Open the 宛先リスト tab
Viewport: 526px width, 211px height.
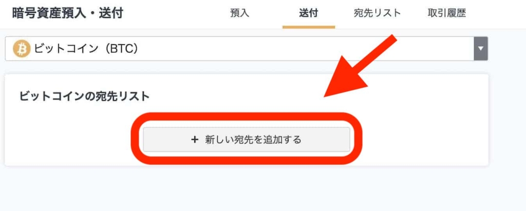tap(378, 13)
